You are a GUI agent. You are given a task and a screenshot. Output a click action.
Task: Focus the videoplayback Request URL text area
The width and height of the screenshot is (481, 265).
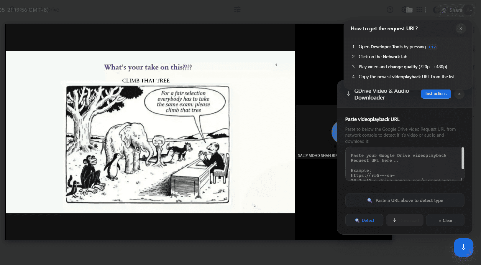[405, 164]
